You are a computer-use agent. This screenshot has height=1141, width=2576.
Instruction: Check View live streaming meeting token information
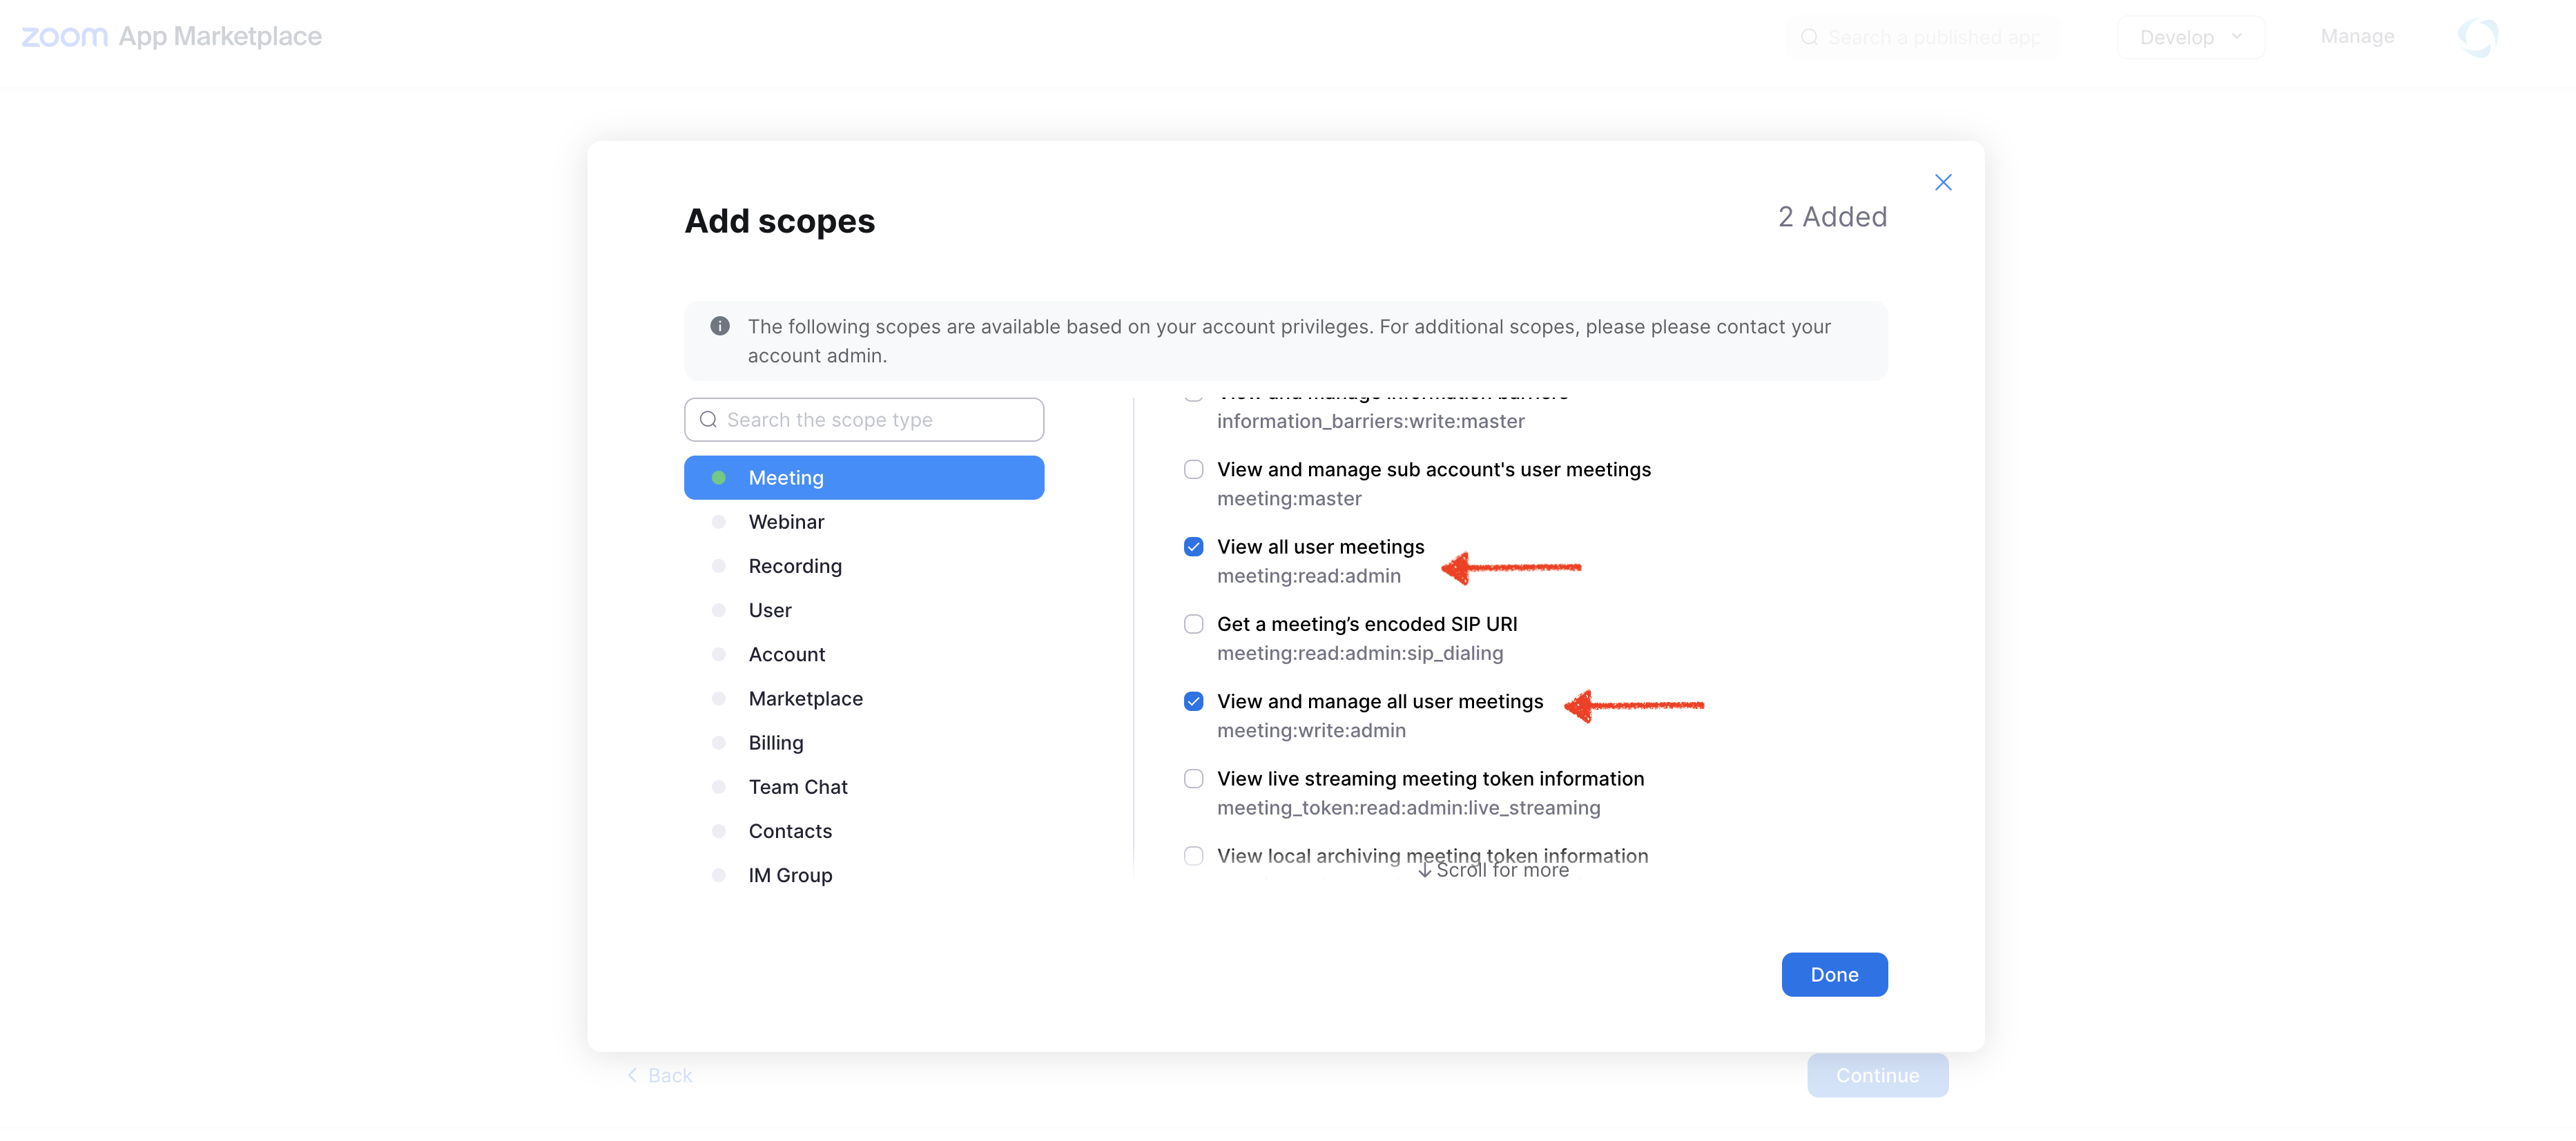[1193, 779]
